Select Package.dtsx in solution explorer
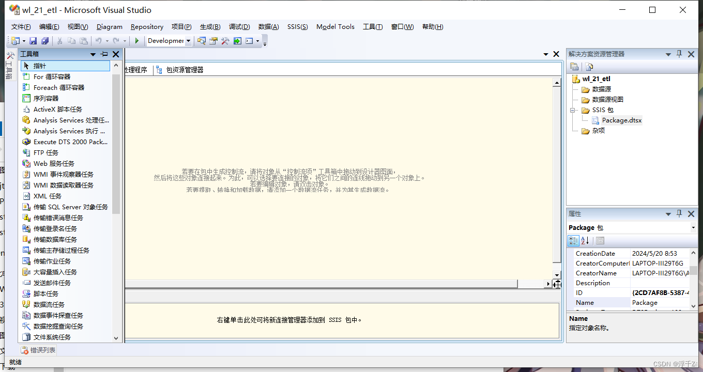The height and width of the screenshot is (372, 703). [x=621, y=120]
